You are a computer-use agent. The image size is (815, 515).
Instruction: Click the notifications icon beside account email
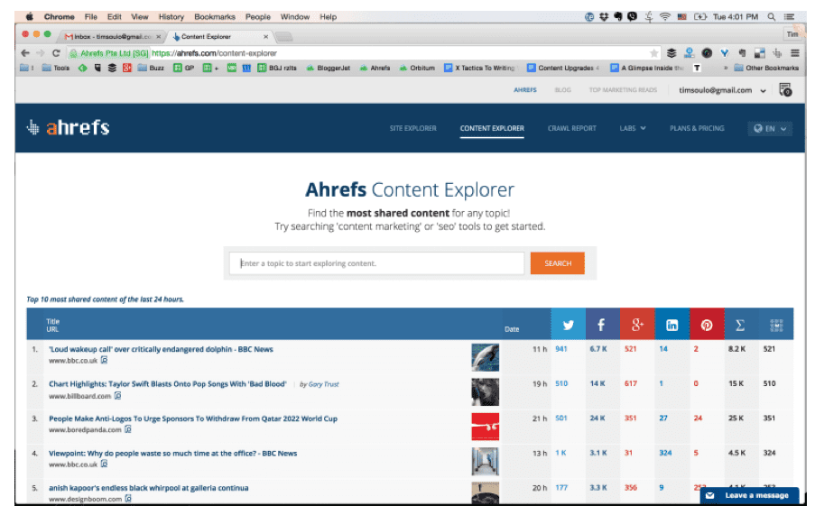[x=785, y=90]
